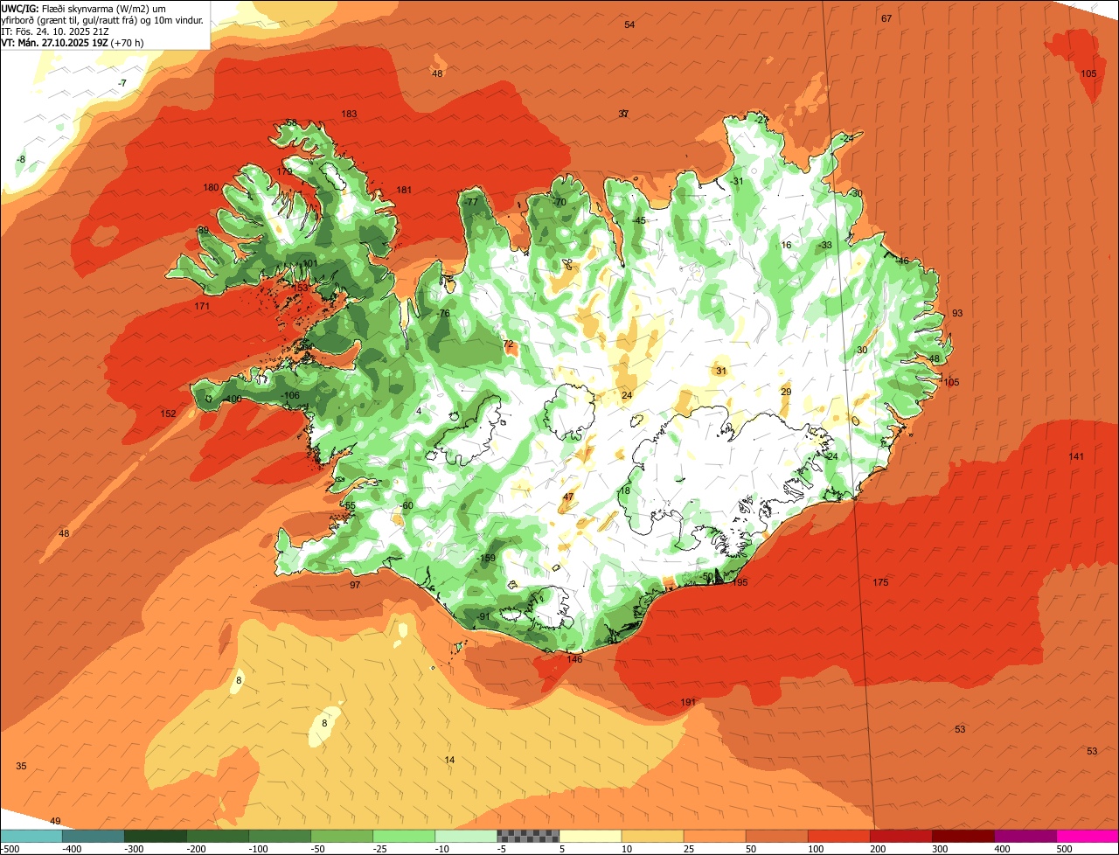Click the value 35 on the map

(21, 767)
